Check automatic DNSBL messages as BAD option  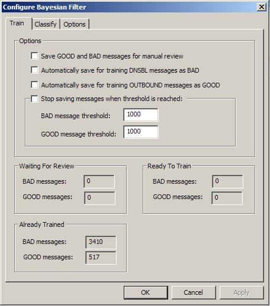[34, 70]
